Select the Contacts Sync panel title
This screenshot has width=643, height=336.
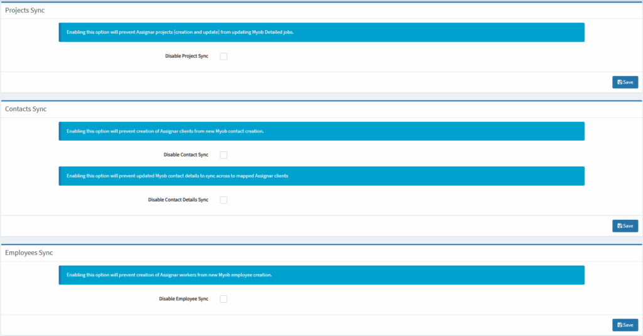tap(26, 109)
